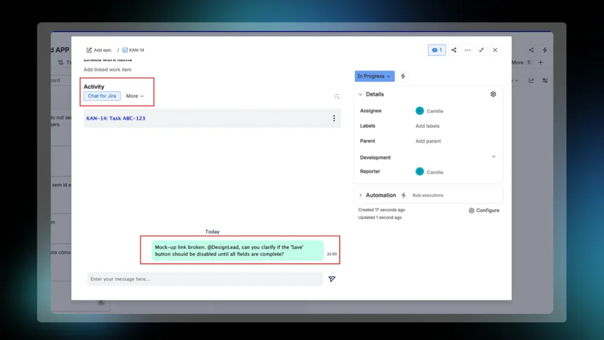This screenshot has width=604, height=340.
Task: Click the Camille assignee field
Action: point(429,111)
